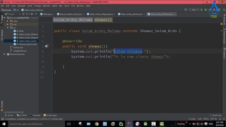Click the CRLF line separator in status bar
Image resolution: width=226 pixels, height=127 pixels.
[x=206, y=119]
